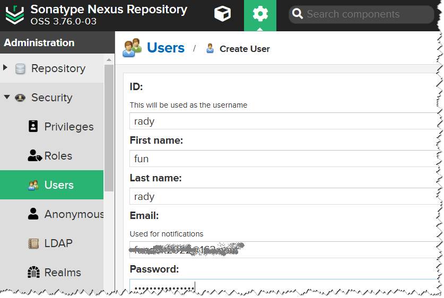Click the Create User breadcrumb icon
The image size is (444, 298).
(210, 48)
